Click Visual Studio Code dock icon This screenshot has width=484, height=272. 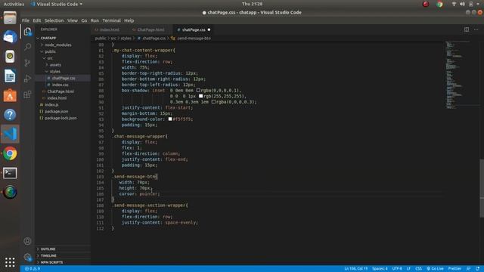click(x=10, y=134)
